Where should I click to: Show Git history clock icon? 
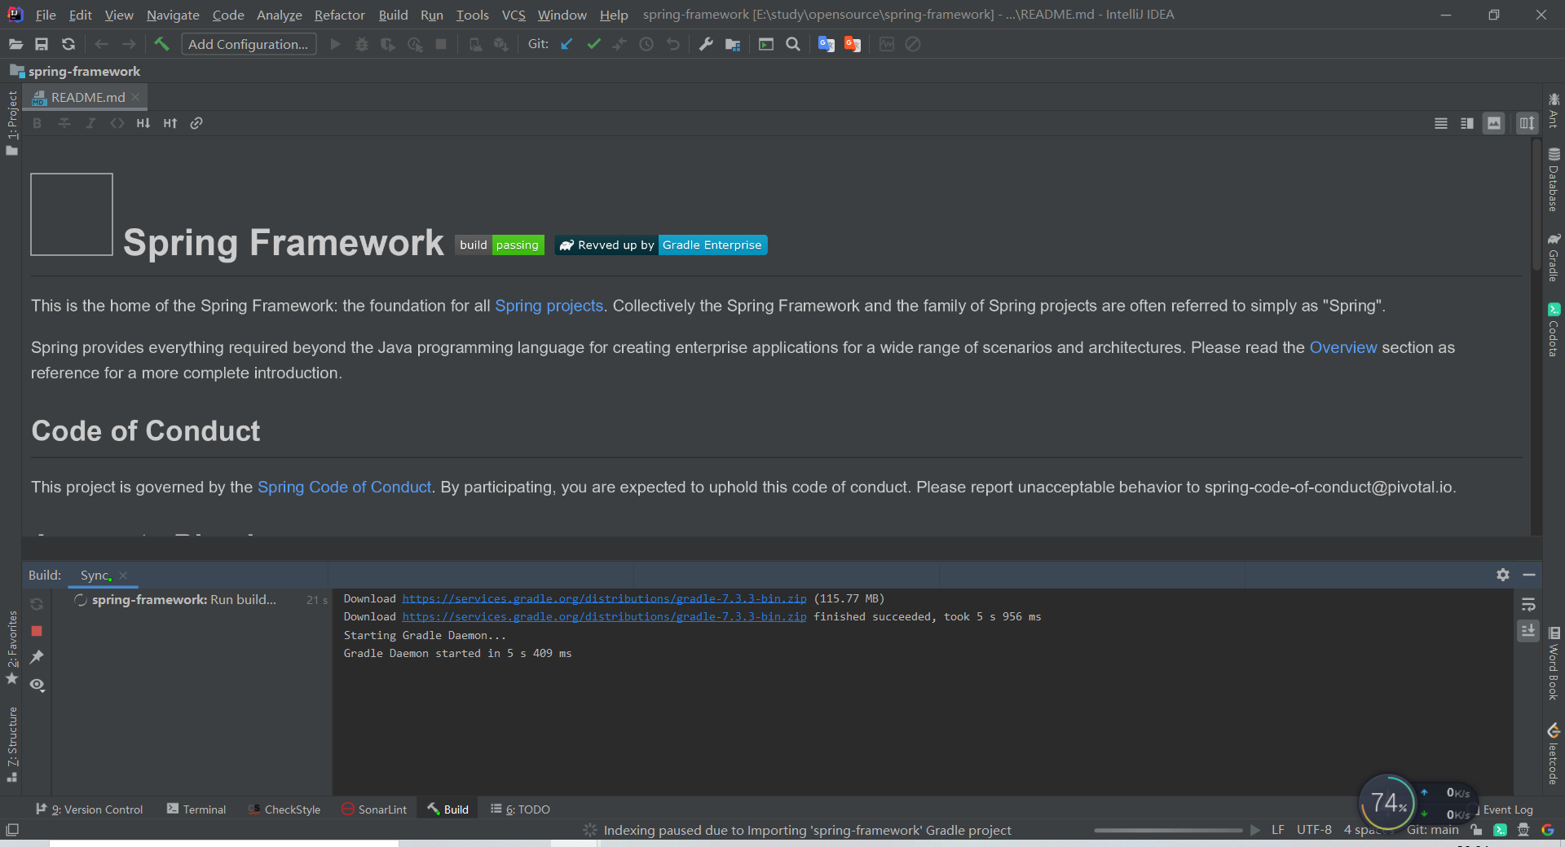[646, 44]
